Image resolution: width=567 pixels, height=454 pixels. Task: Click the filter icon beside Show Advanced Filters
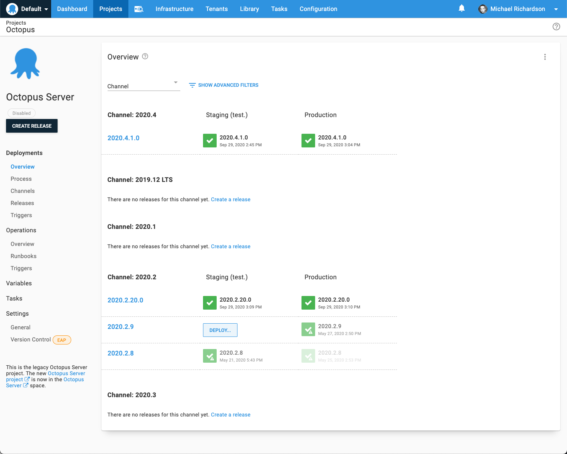192,85
